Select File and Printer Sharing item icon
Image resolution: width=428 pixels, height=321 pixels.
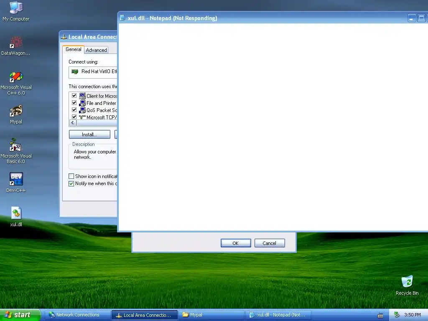tap(82, 103)
